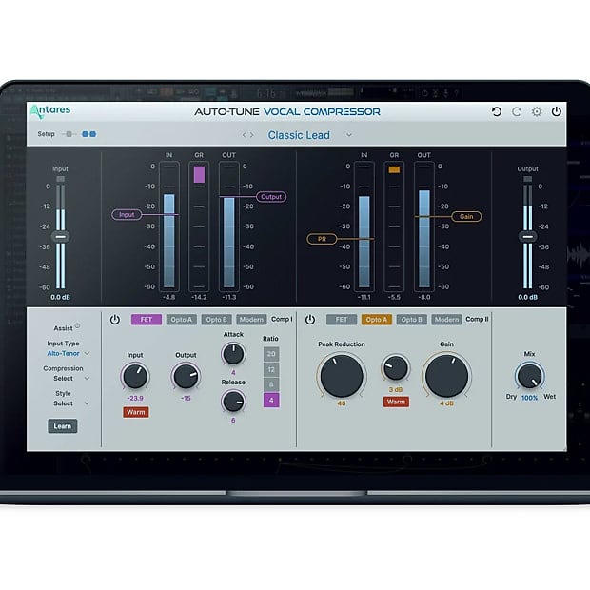The height and width of the screenshot is (590, 590).
Task: Select previous preset arrow
Action: [x=245, y=135]
